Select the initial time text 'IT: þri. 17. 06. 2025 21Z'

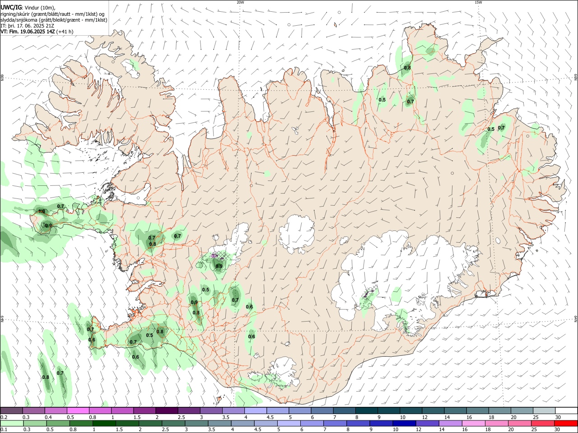click(x=27, y=26)
